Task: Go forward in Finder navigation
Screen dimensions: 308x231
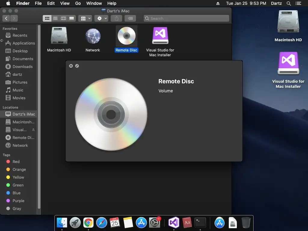Action: [14, 18]
